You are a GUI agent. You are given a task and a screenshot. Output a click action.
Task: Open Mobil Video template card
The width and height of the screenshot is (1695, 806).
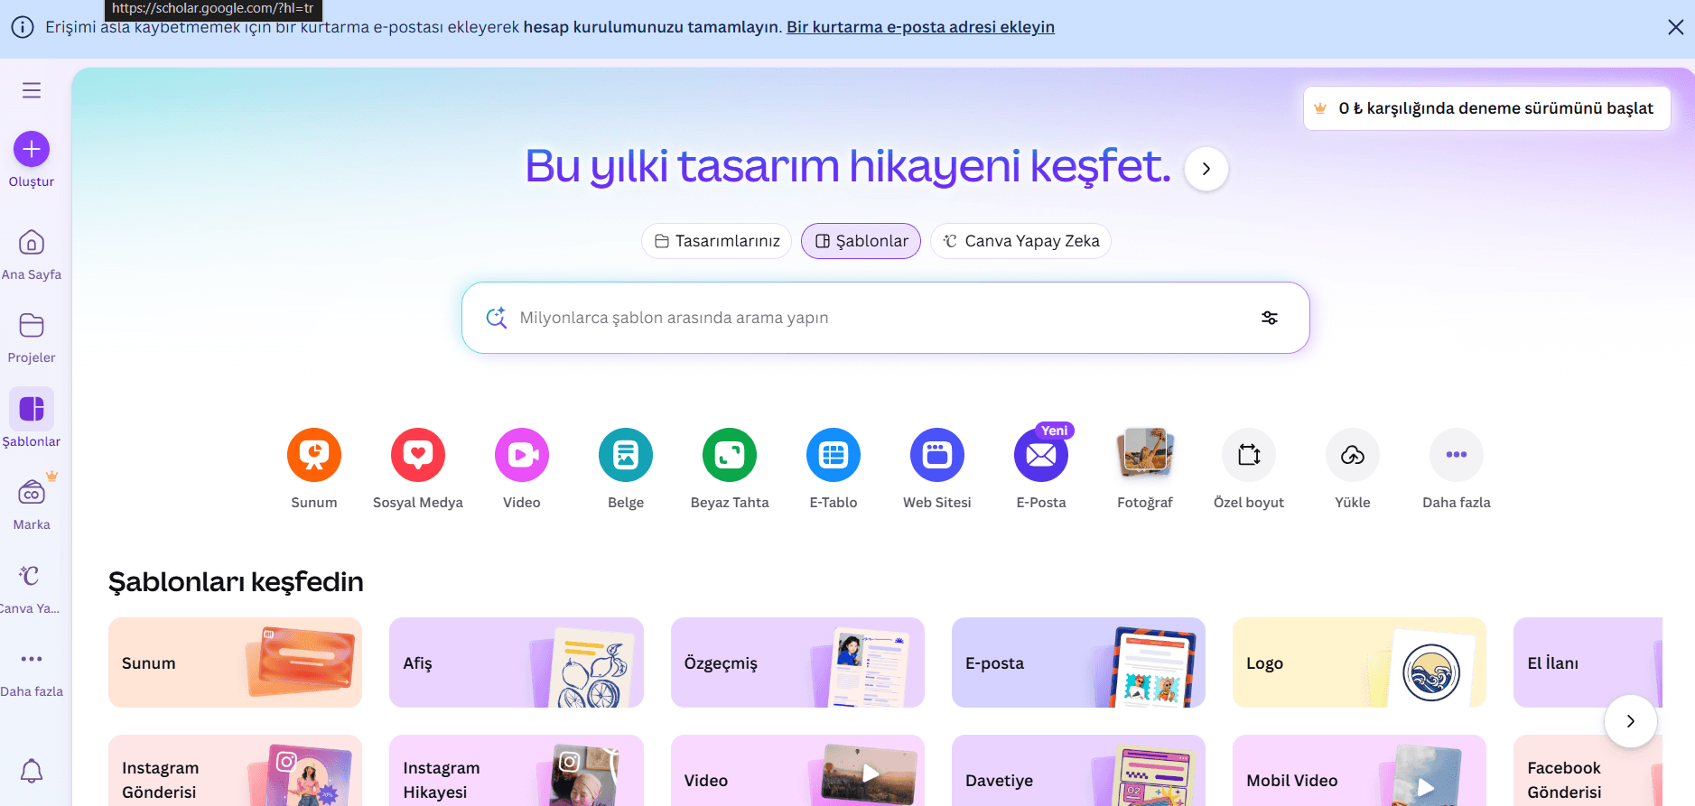click(x=1359, y=770)
